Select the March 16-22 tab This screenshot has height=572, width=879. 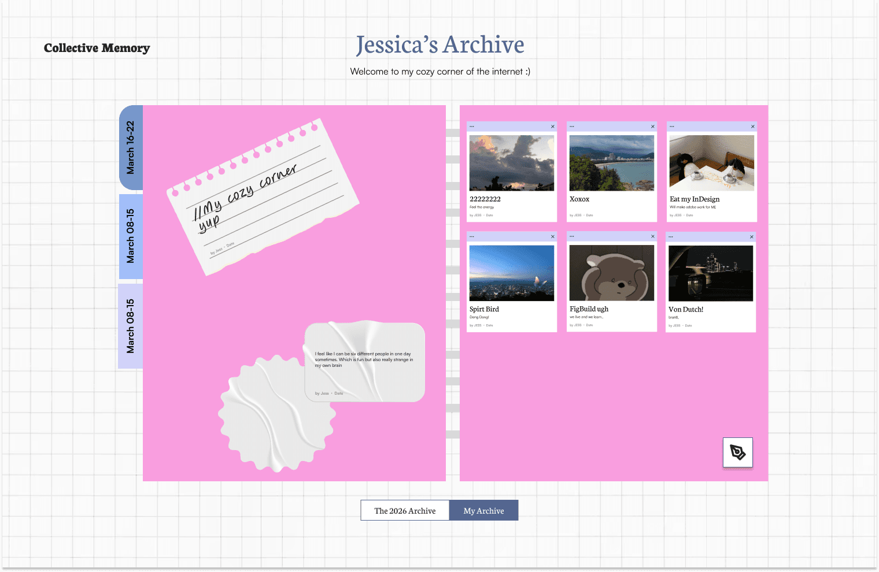pyautogui.click(x=131, y=148)
